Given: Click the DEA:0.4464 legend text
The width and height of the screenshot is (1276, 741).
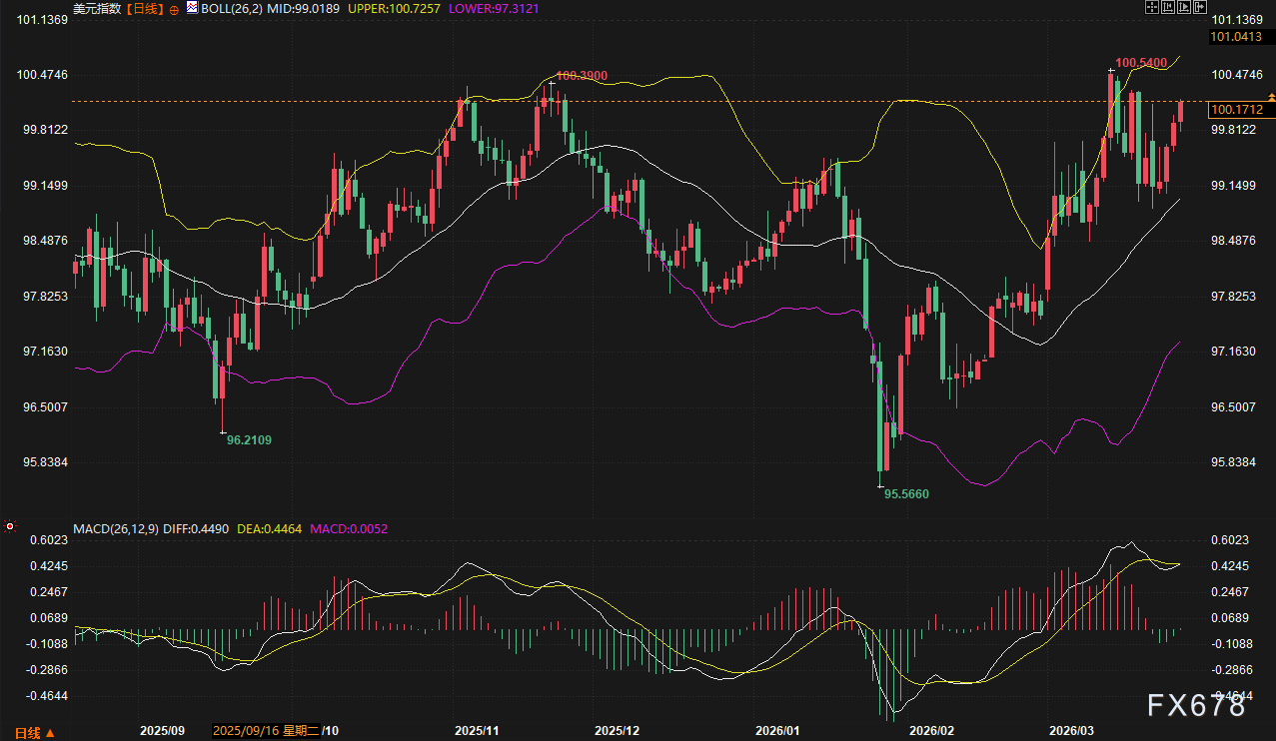Looking at the screenshot, I should tap(268, 527).
